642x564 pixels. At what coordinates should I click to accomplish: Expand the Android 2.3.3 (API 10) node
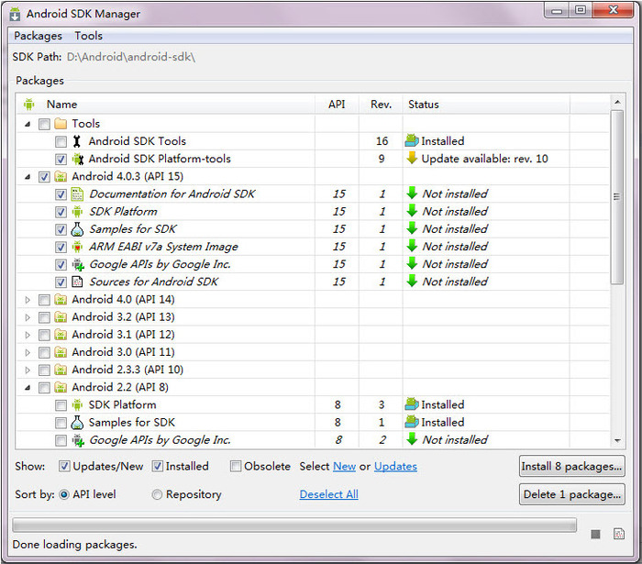tap(28, 370)
